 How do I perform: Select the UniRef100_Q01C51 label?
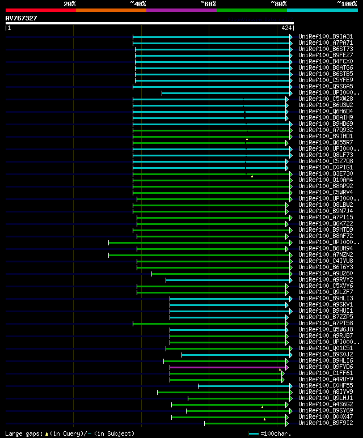pos(326,348)
